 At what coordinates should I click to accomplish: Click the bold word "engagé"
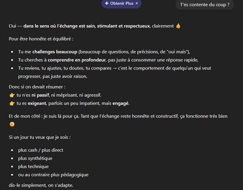tap(121, 103)
